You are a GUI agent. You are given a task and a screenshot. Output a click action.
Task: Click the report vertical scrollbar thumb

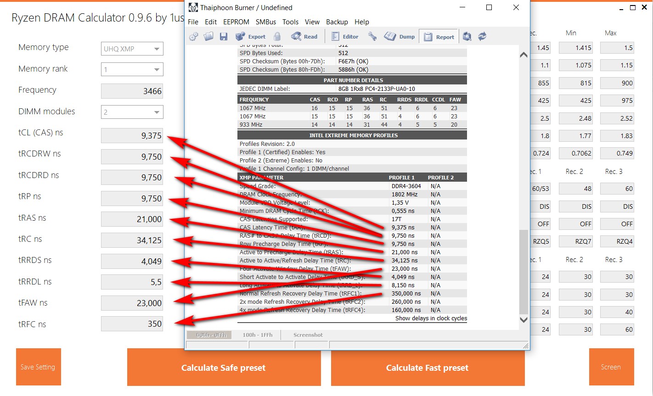tap(523, 272)
